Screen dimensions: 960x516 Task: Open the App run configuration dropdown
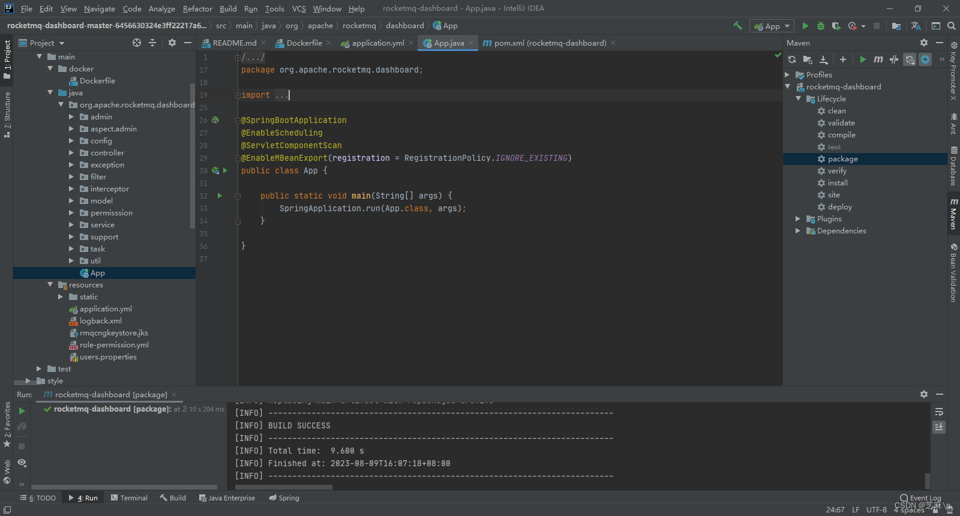[x=772, y=26]
